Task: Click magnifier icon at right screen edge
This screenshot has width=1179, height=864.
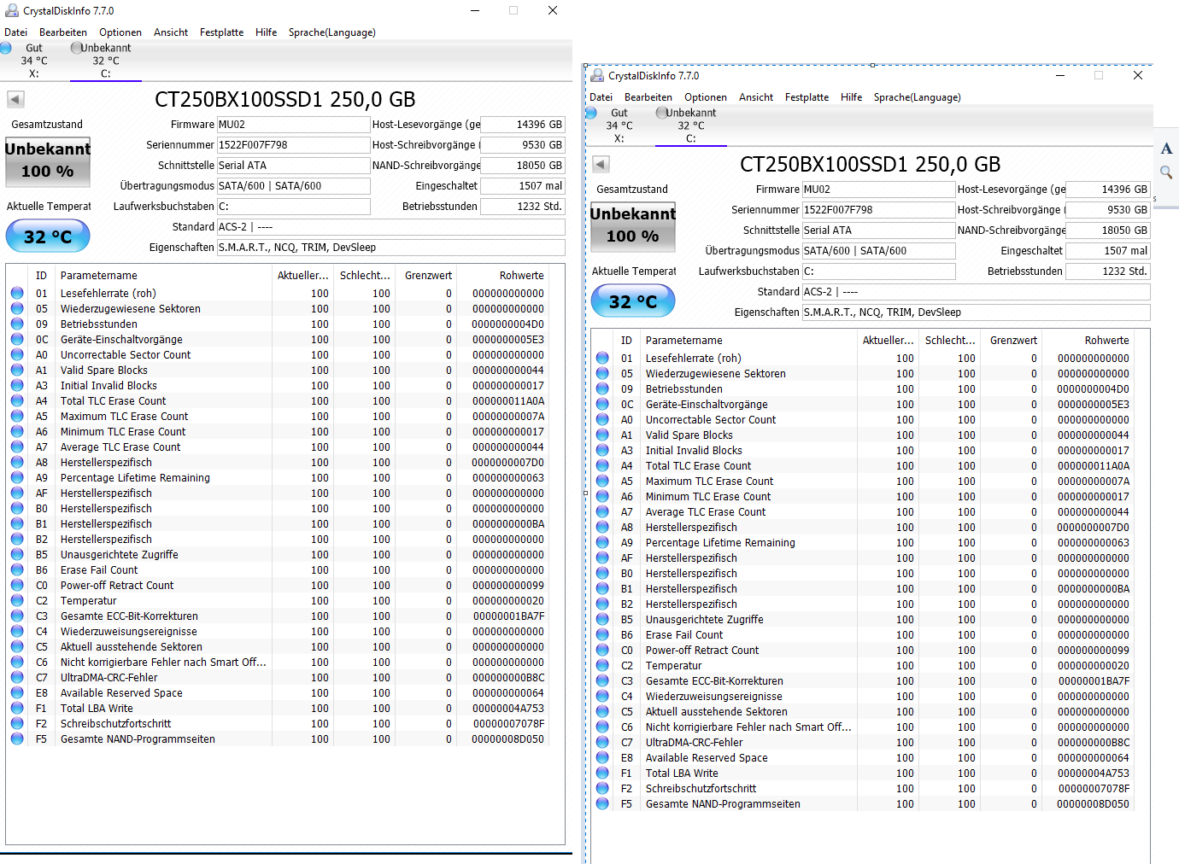Action: [x=1166, y=172]
